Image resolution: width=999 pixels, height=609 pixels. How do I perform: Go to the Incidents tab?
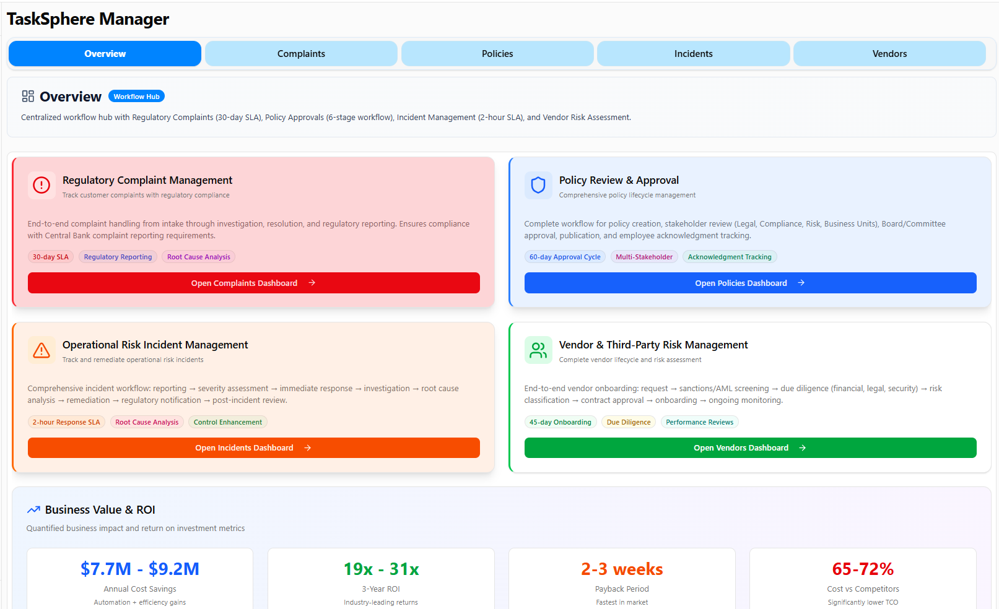click(x=693, y=54)
